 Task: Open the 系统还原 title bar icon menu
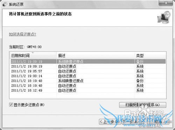point(5,4)
